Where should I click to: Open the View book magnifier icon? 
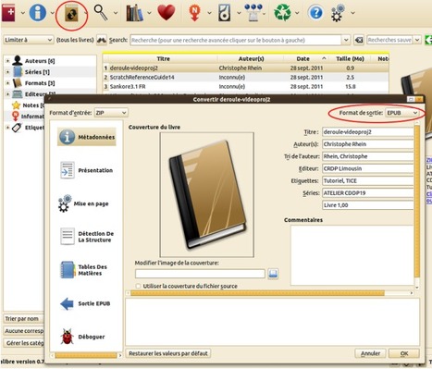(101, 13)
